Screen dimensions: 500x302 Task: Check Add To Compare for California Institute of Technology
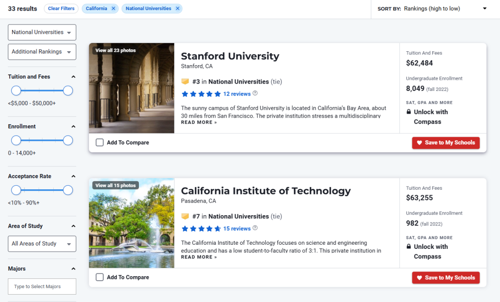pyautogui.click(x=100, y=277)
